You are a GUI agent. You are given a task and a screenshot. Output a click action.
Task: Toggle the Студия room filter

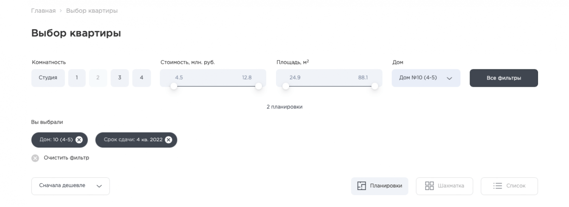coord(48,78)
